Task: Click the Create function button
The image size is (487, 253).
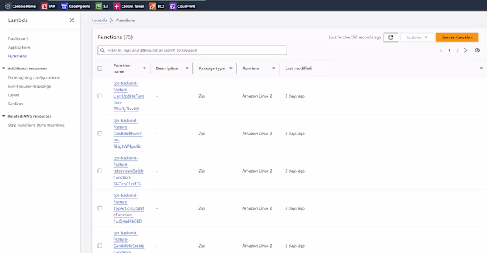Action: (457, 37)
